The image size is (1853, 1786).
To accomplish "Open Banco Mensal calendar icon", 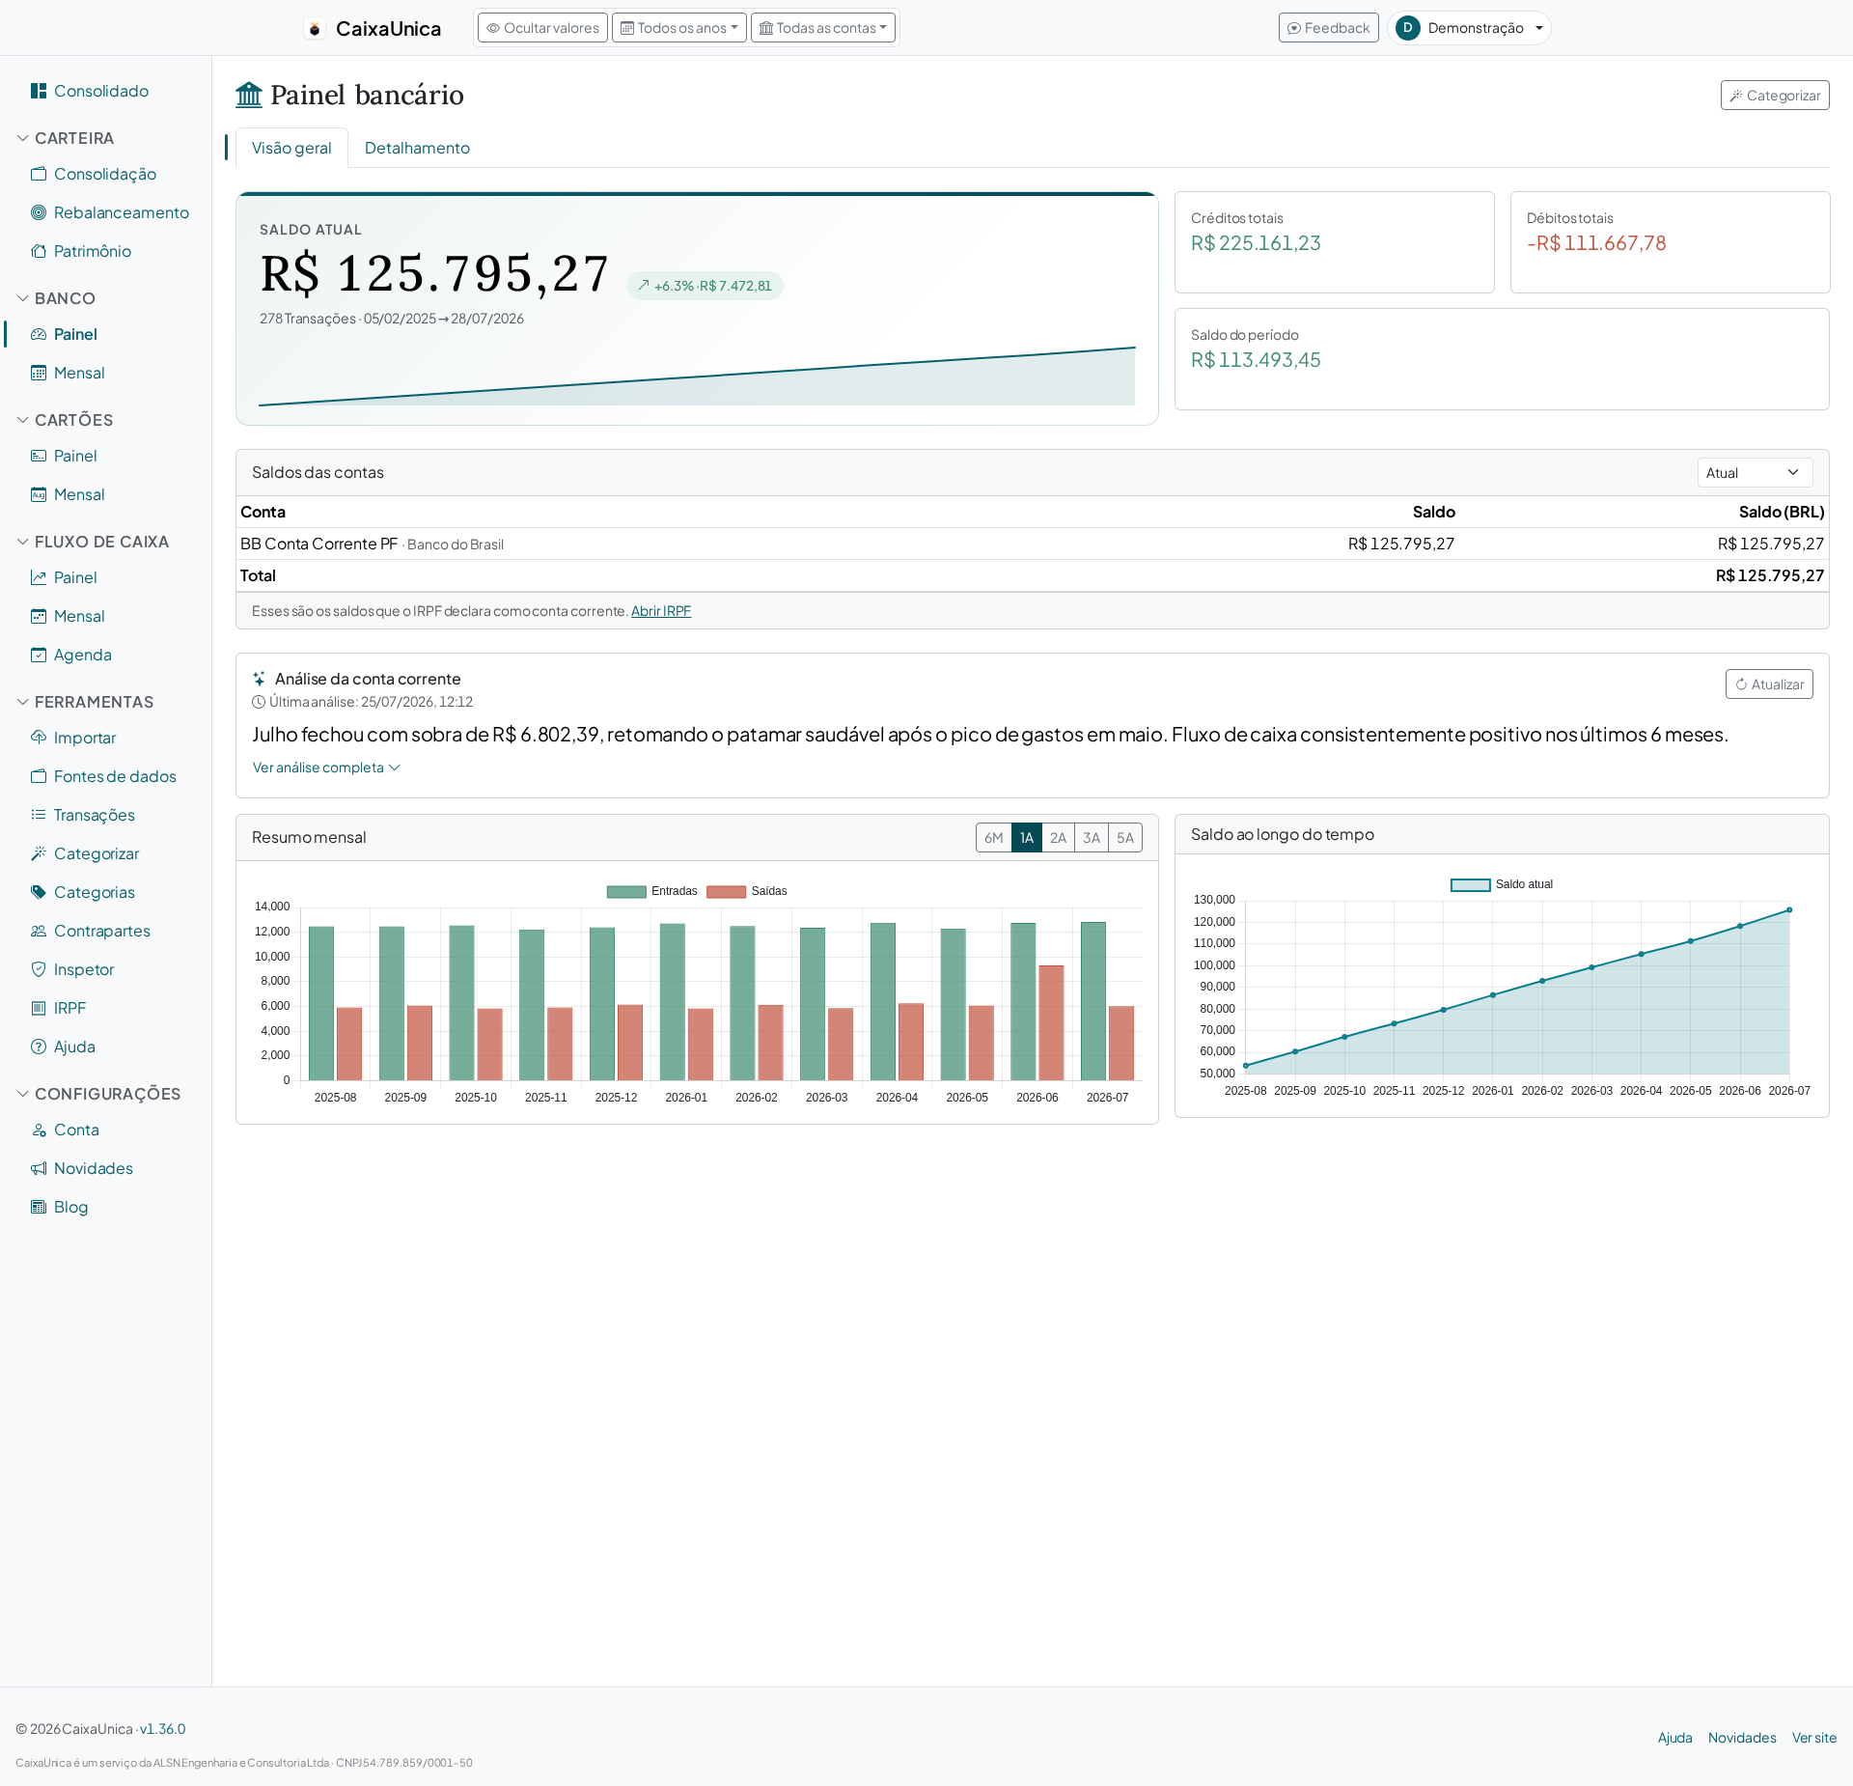I will pos(39,373).
